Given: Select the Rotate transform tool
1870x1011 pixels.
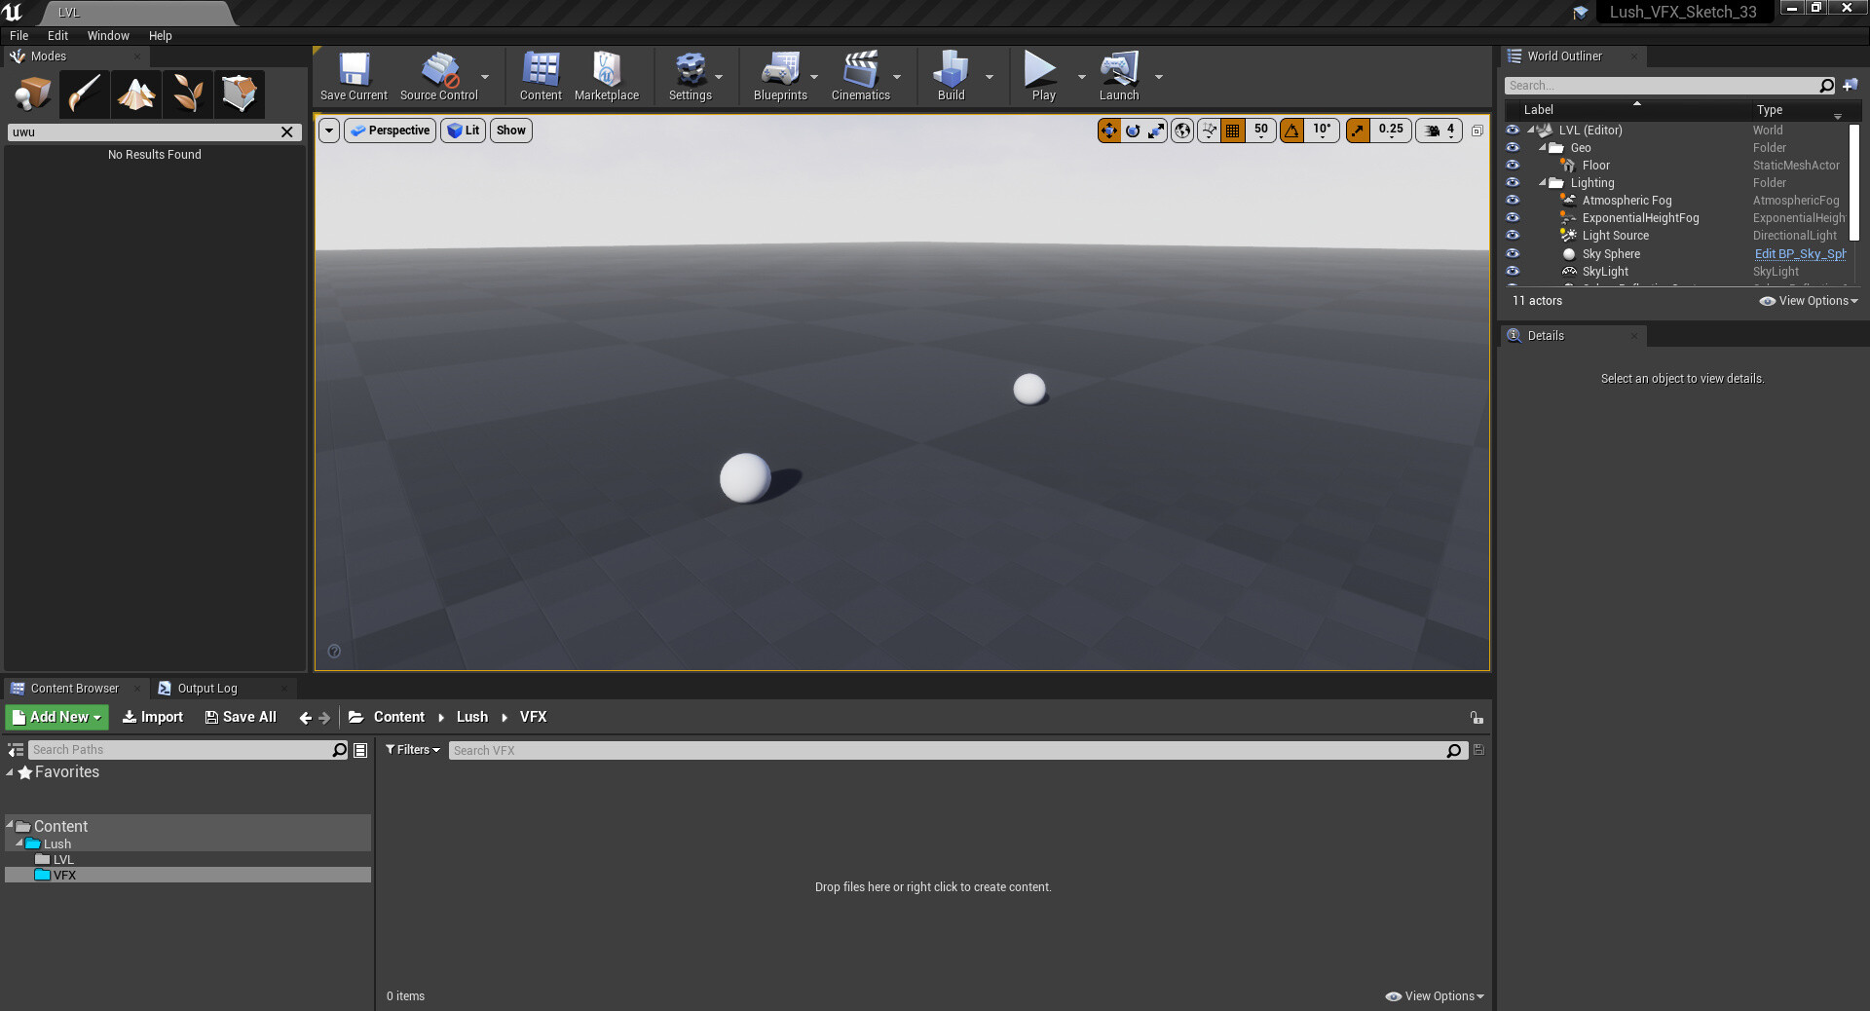Looking at the screenshot, I should pos(1133,130).
